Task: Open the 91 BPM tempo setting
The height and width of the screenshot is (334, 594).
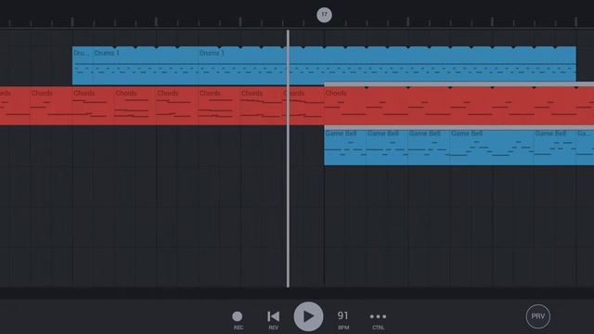Action: (x=342, y=320)
